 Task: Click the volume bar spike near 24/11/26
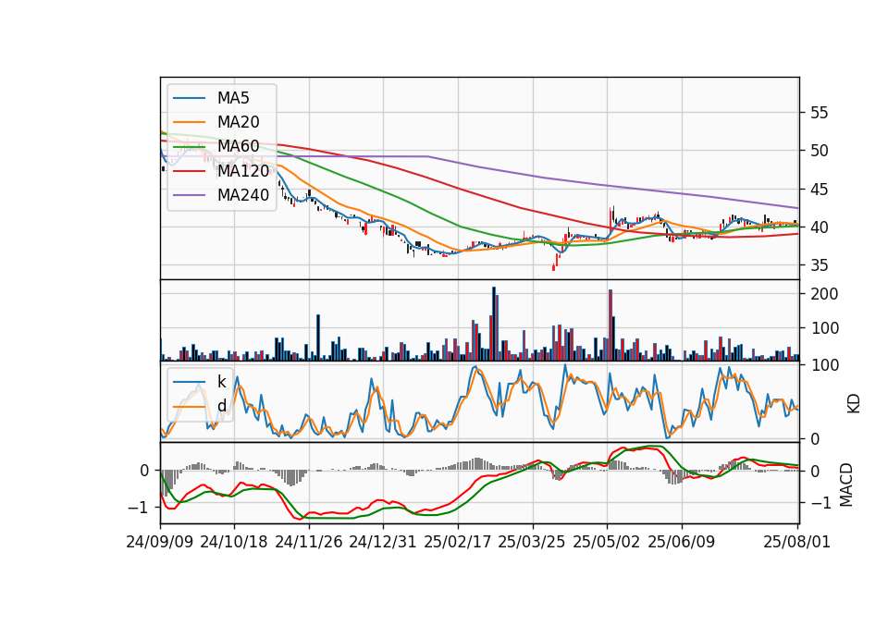point(318,337)
